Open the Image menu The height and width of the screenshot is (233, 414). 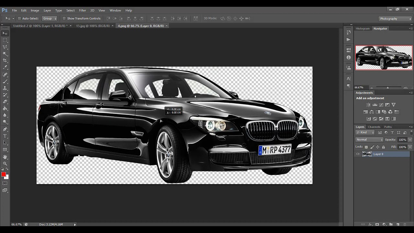pos(35,10)
